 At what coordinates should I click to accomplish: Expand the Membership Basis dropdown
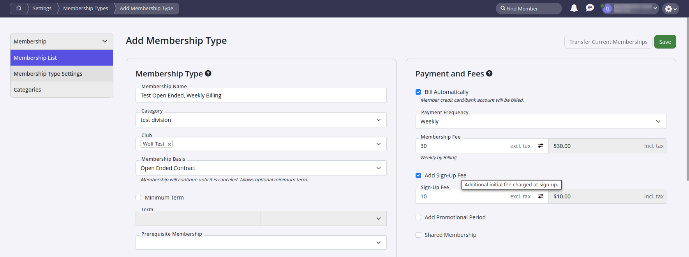click(x=261, y=168)
